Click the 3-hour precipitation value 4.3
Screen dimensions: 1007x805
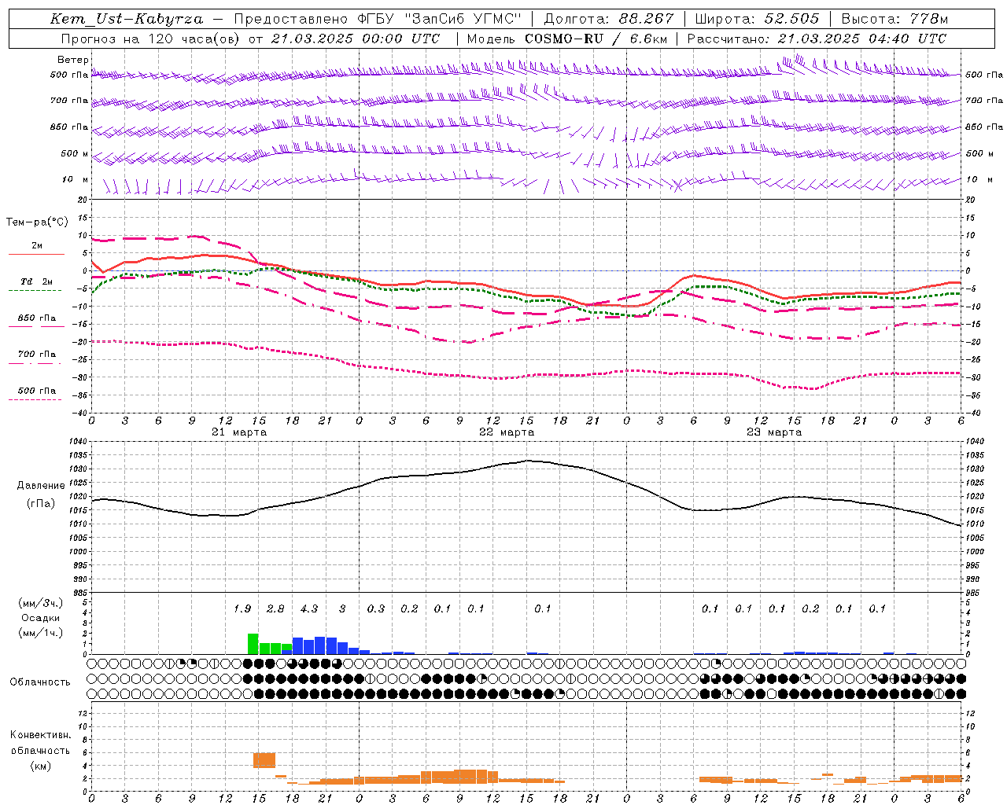pyautogui.click(x=309, y=608)
